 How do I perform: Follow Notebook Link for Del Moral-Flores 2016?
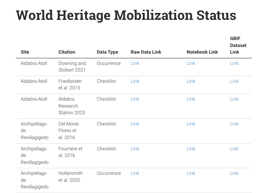[191, 124]
